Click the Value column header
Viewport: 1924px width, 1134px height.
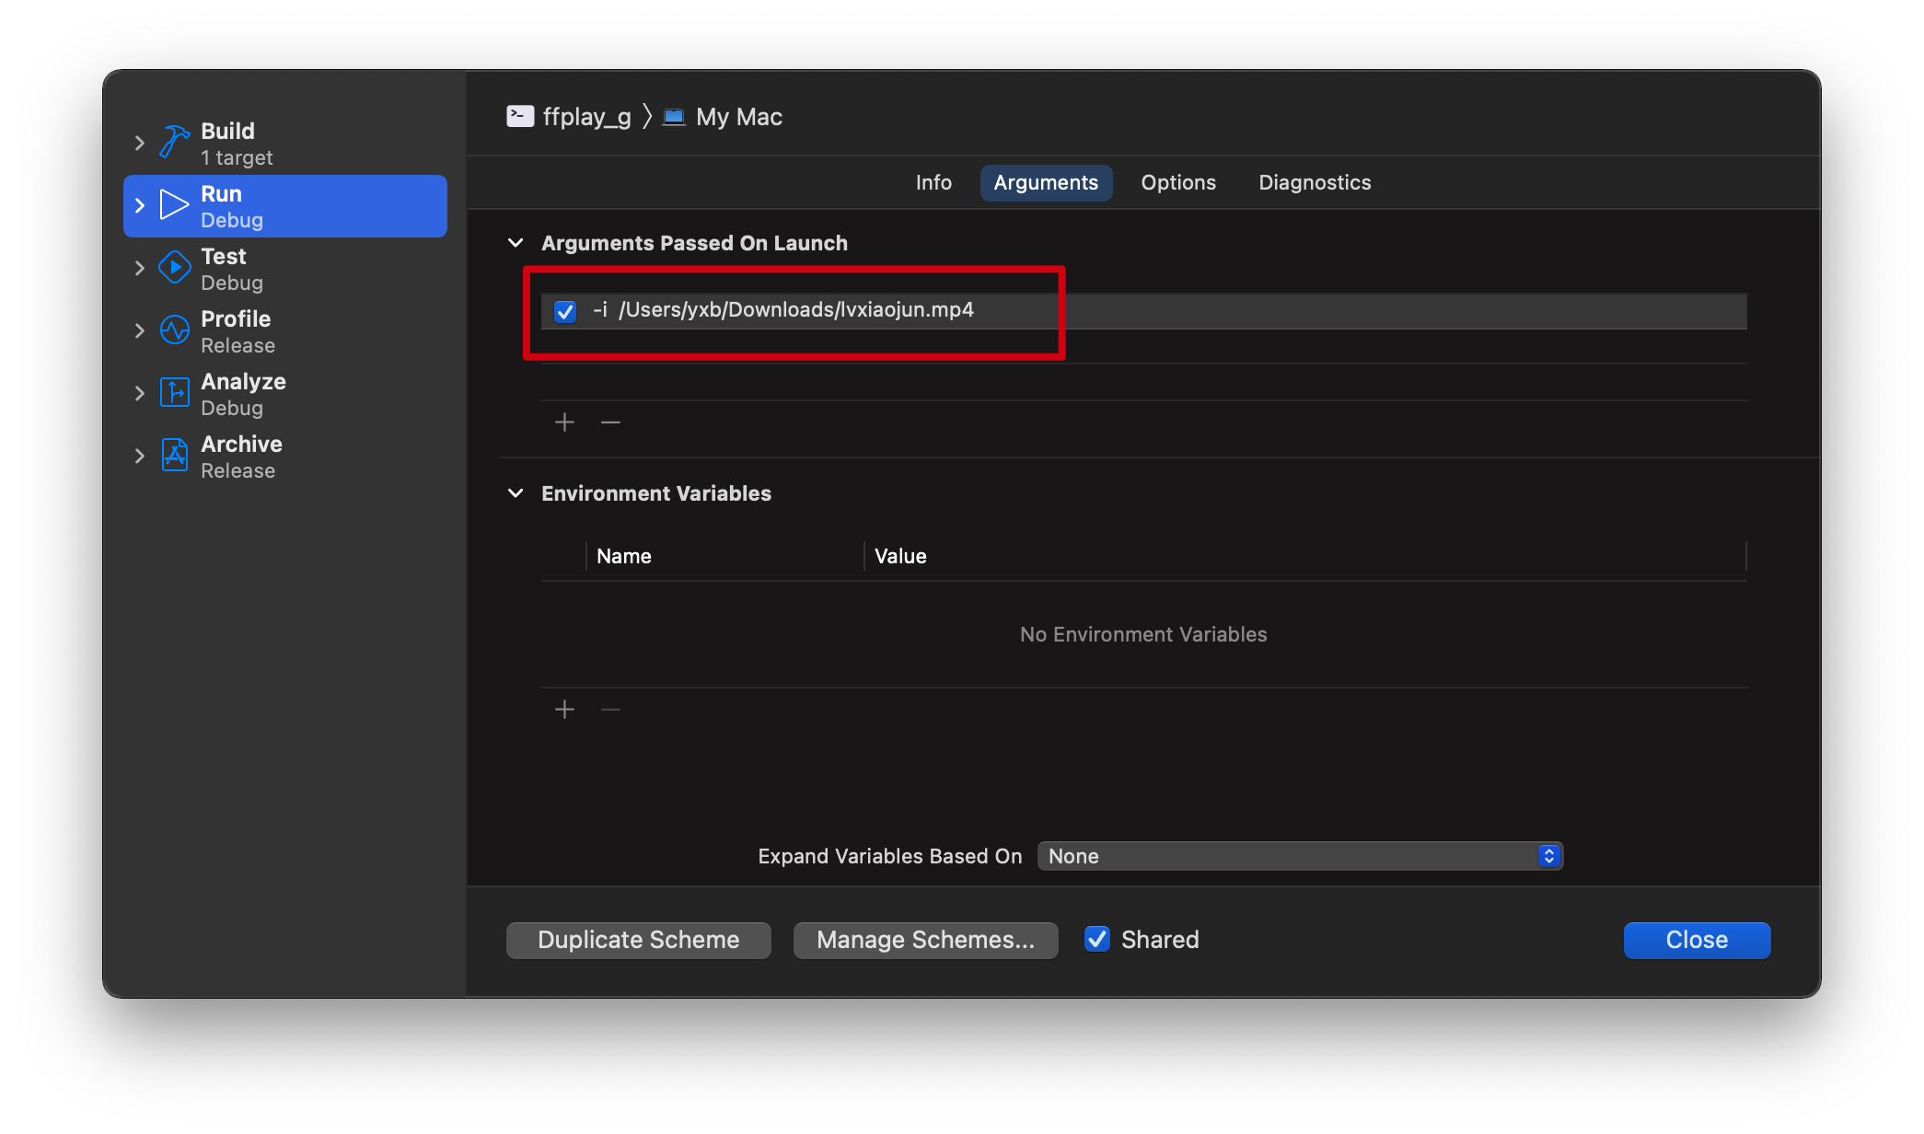900,556
